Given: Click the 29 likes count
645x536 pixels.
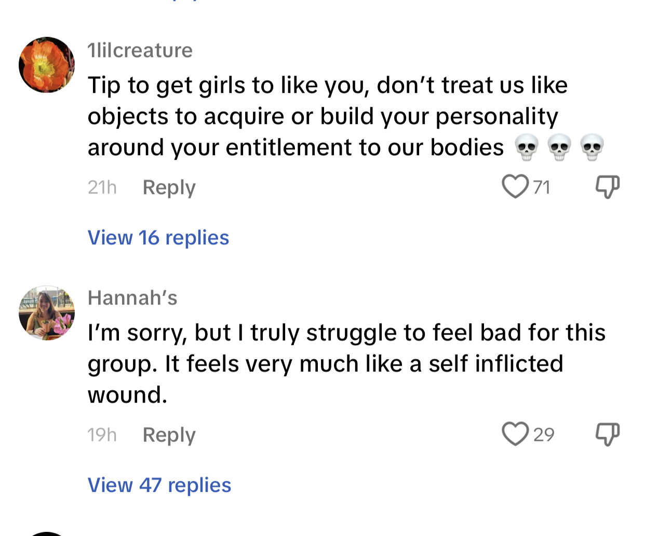Looking at the screenshot, I should [x=544, y=434].
